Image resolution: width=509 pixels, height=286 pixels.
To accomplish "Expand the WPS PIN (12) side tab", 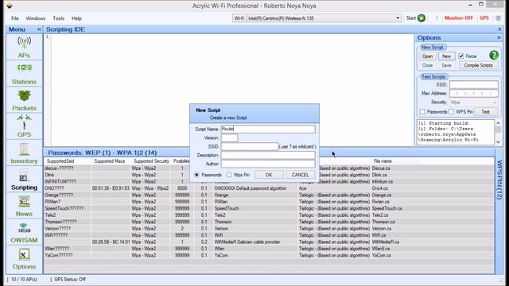I will click(499, 180).
